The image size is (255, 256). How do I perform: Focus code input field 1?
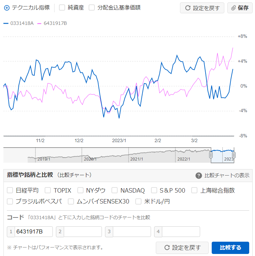pyautogui.click(x=34, y=231)
